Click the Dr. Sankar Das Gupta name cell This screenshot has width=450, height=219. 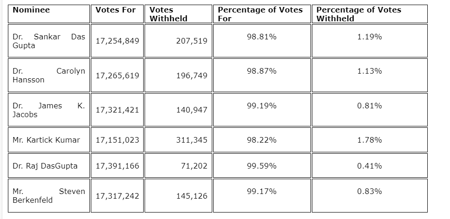pyautogui.click(x=49, y=41)
